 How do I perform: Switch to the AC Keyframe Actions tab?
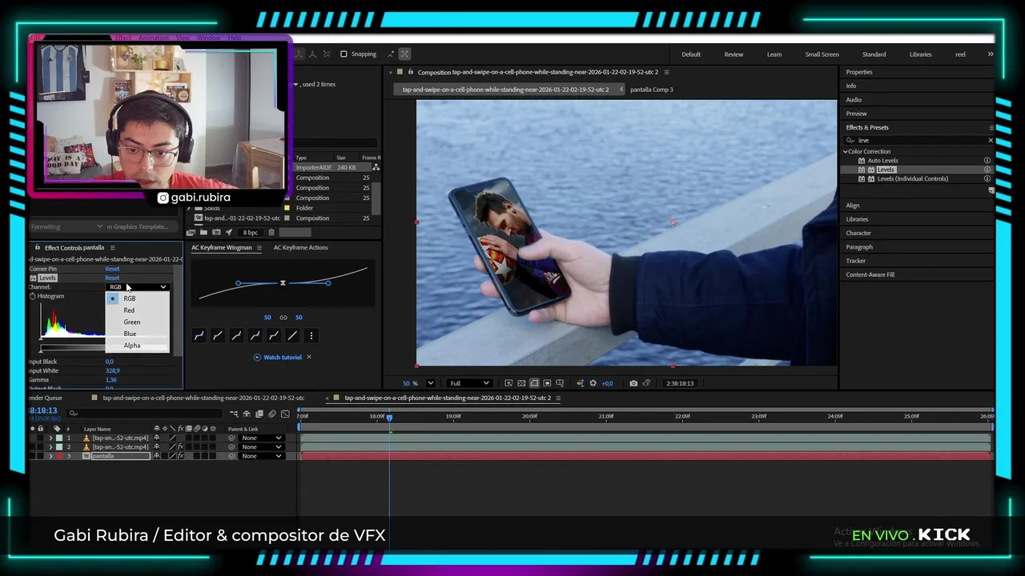(x=300, y=247)
